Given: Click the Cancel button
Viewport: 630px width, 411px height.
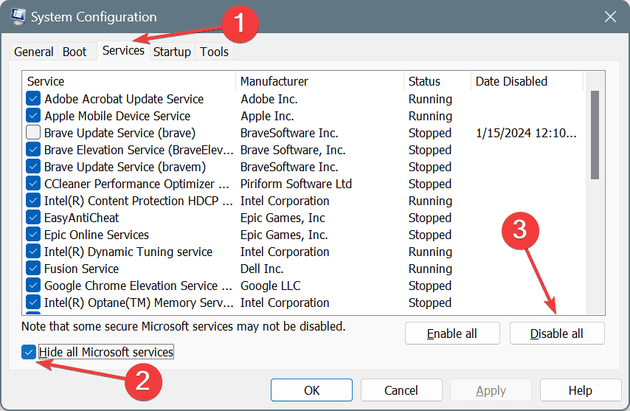Looking at the screenshot, I should click(x=401, y=390).
